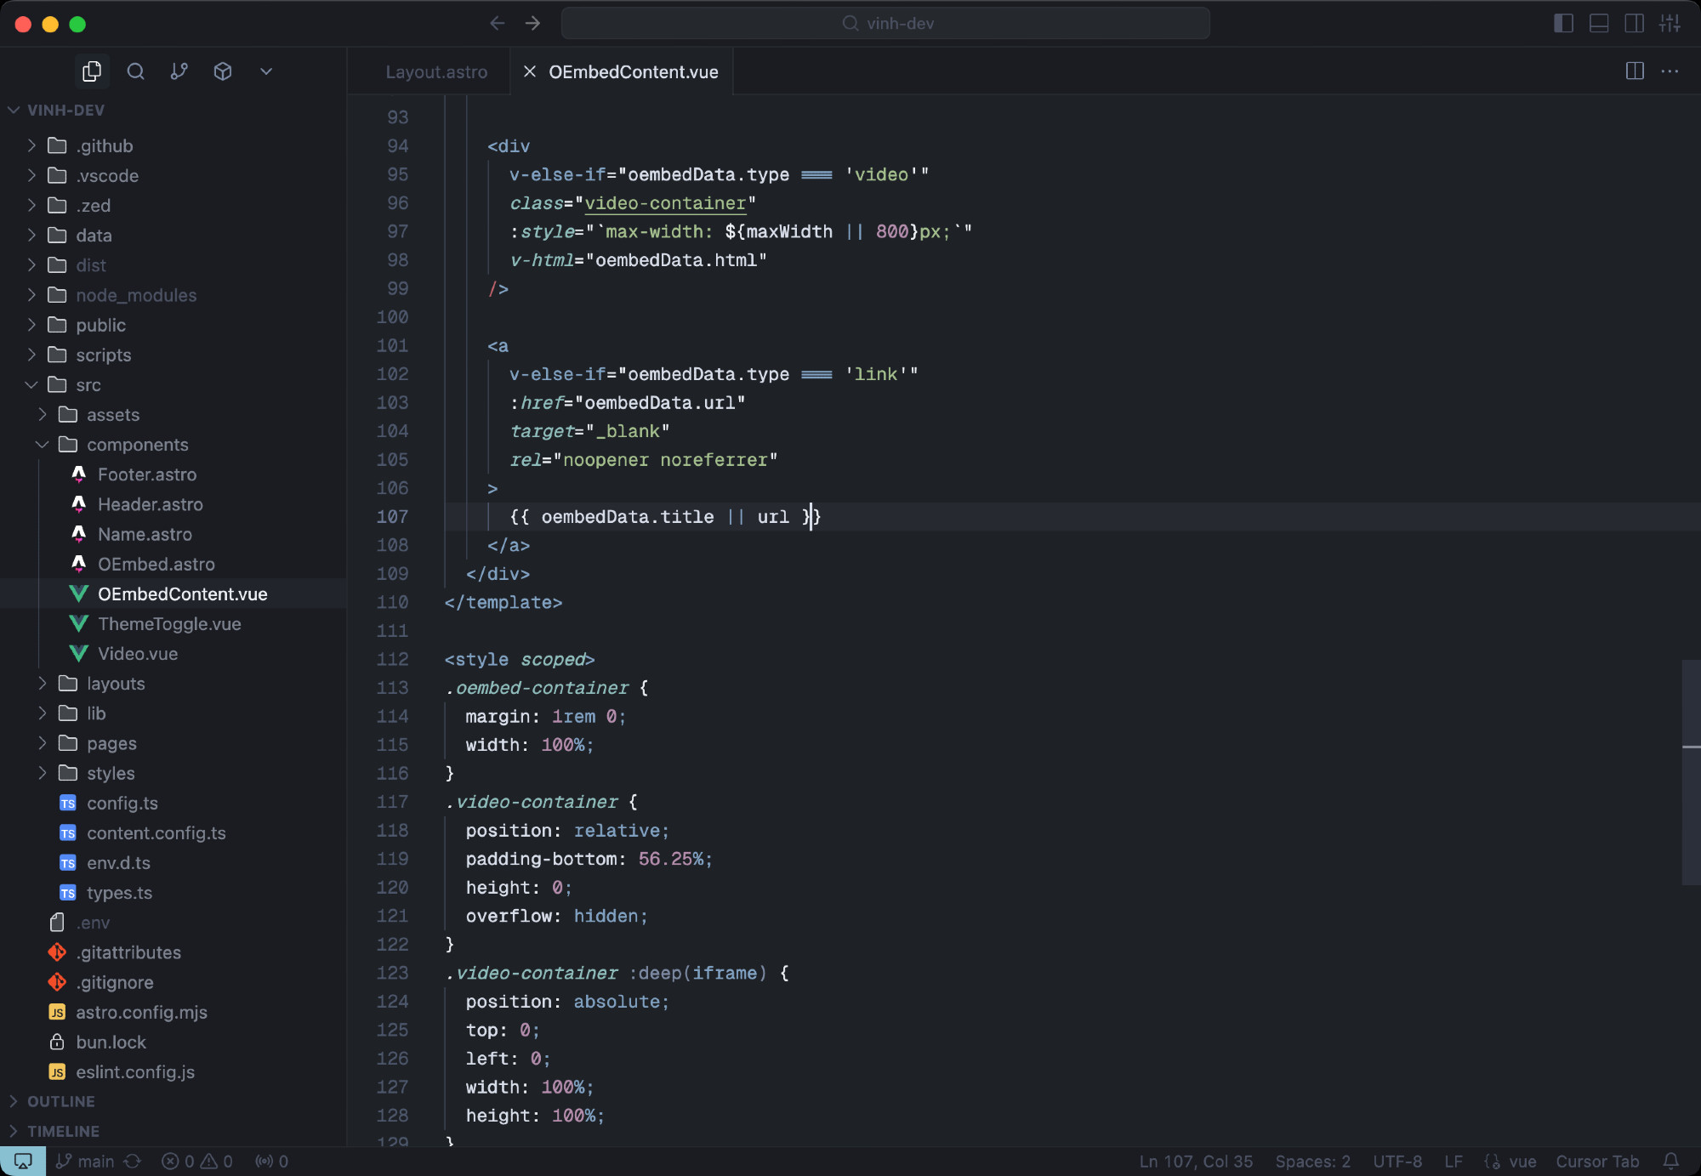Screen dimensions: 1701x1176
Task: Change the vue language mode
Action: 1522,1162
